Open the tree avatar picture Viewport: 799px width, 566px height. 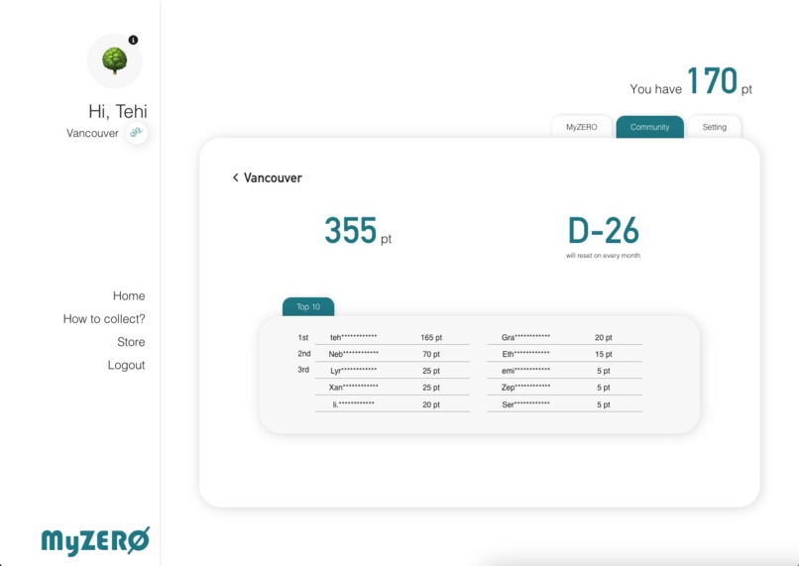[115, 60]
